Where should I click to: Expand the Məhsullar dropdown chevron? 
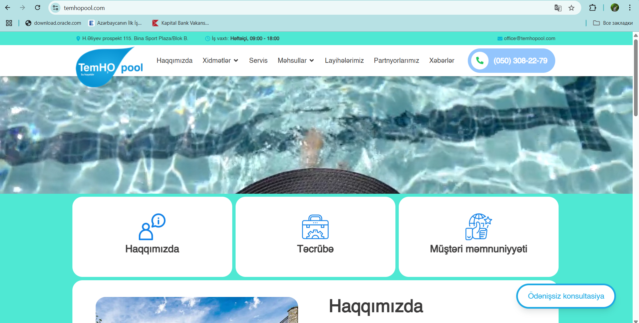[x=312, y=60]
